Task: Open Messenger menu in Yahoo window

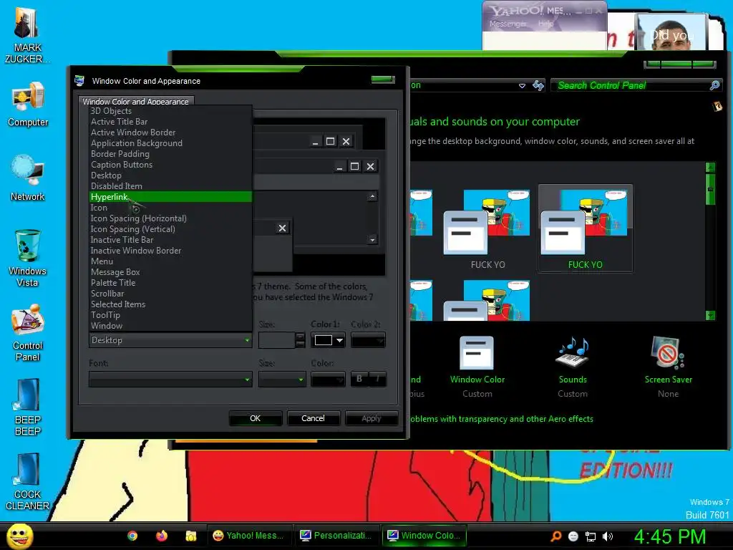Action: [x=508, y=24]
